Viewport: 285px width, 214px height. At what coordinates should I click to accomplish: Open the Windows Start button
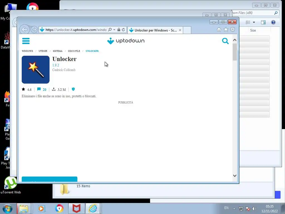coord(7,208)
